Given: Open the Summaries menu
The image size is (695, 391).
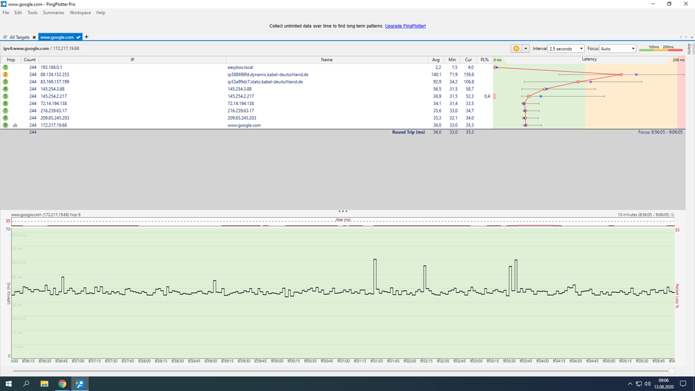Looking at the screenshot, I should pos(54,13).
